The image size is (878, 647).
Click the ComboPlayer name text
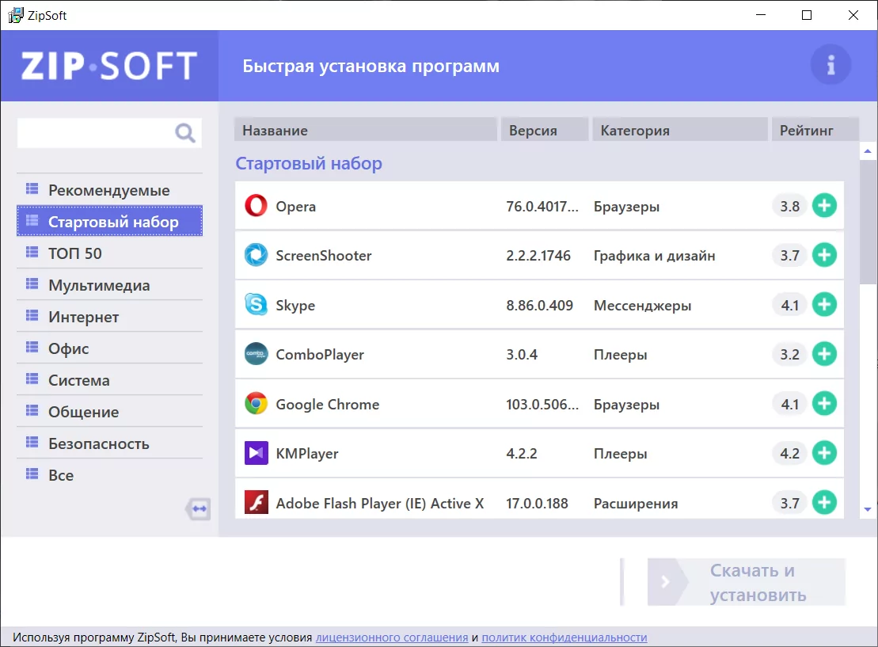320,355
